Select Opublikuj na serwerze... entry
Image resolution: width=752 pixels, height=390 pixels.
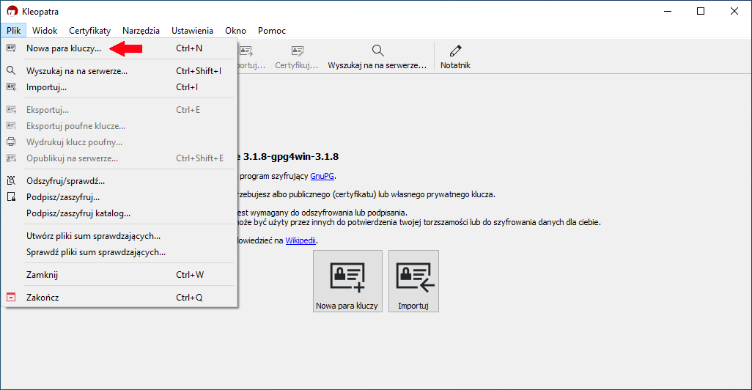[119, 158]
